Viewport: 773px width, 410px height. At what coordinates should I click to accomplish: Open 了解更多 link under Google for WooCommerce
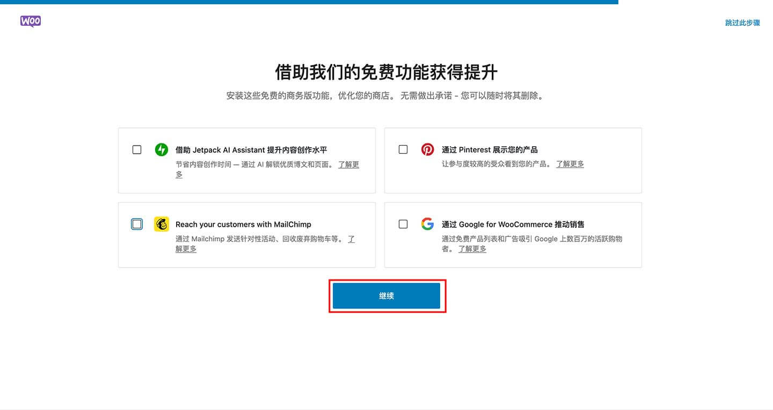coord(472,249)
